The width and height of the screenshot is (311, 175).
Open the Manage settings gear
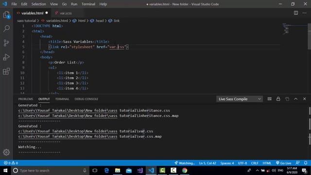coord(6,152)
